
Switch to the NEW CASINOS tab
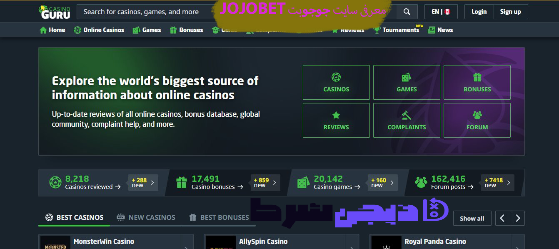click(146, 217)
